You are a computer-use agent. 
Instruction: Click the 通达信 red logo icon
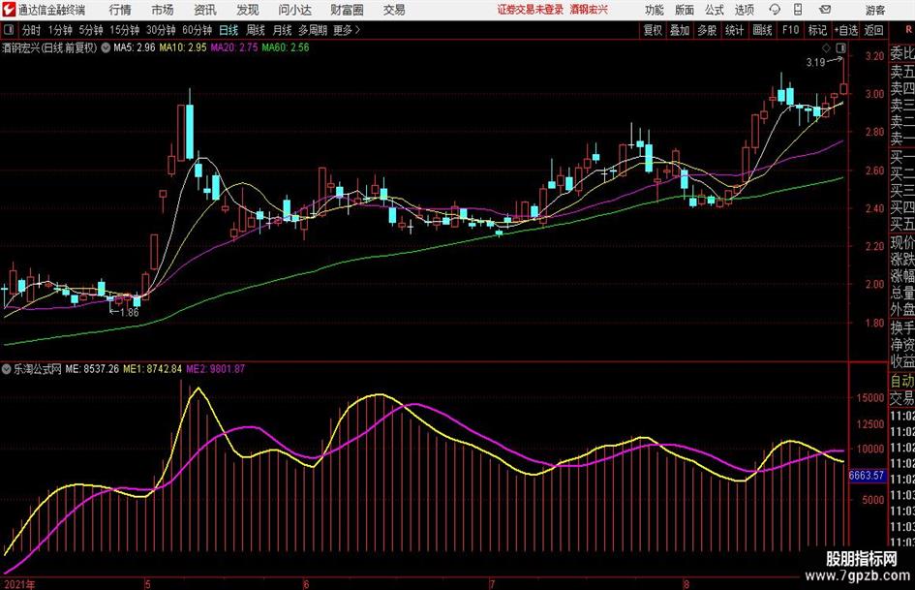pyautogui.click(x=10, y=10)
